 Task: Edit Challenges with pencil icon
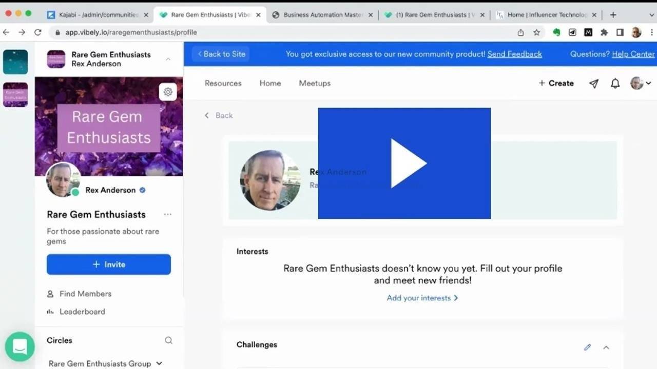[x=587, y=347]
